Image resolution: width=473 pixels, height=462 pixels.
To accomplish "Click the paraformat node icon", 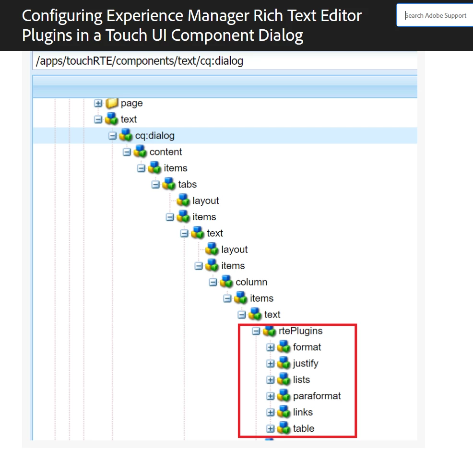I will (284, 396).
